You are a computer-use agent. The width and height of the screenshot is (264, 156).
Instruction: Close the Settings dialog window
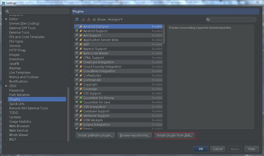coord(258,2)
